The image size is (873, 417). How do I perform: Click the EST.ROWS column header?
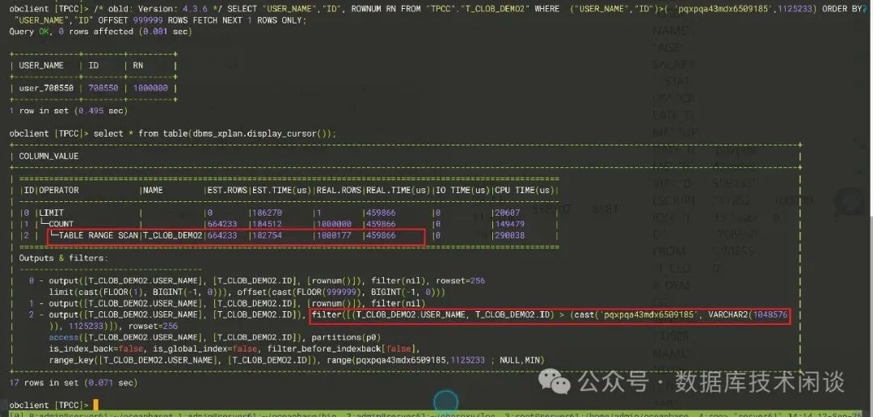226,191
